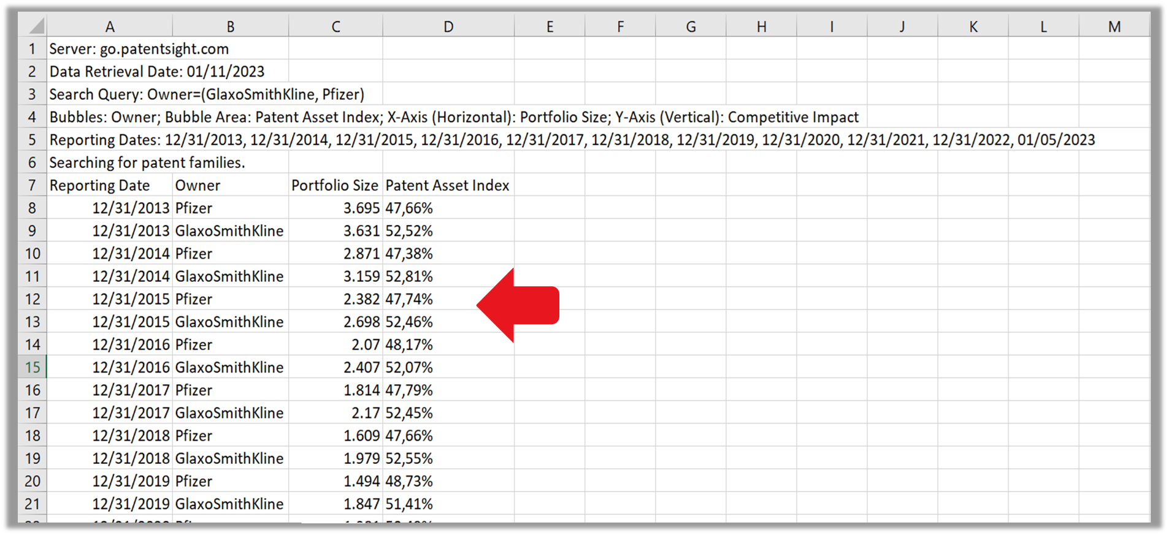Click the 'Search Query: Owner=(GlaxoSmithKline, Pfizer)' cell
Viewport: 1169px width, 535px height.
tap(207, 94)
